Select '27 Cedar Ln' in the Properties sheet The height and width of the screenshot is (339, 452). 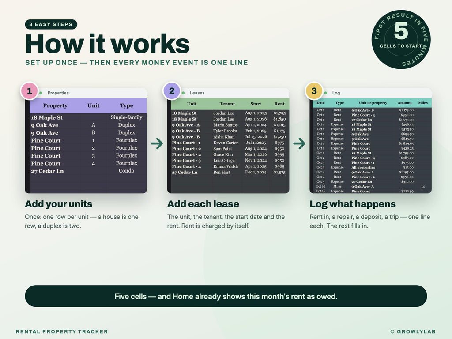point(47,171)
